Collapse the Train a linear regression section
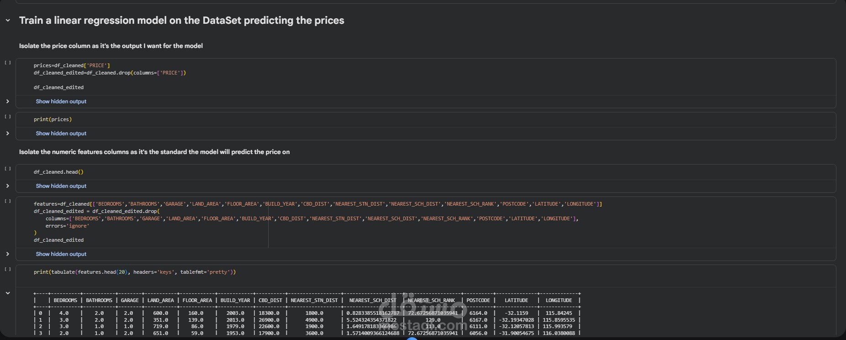Viewport: 846px width, 340px height. 8,21
